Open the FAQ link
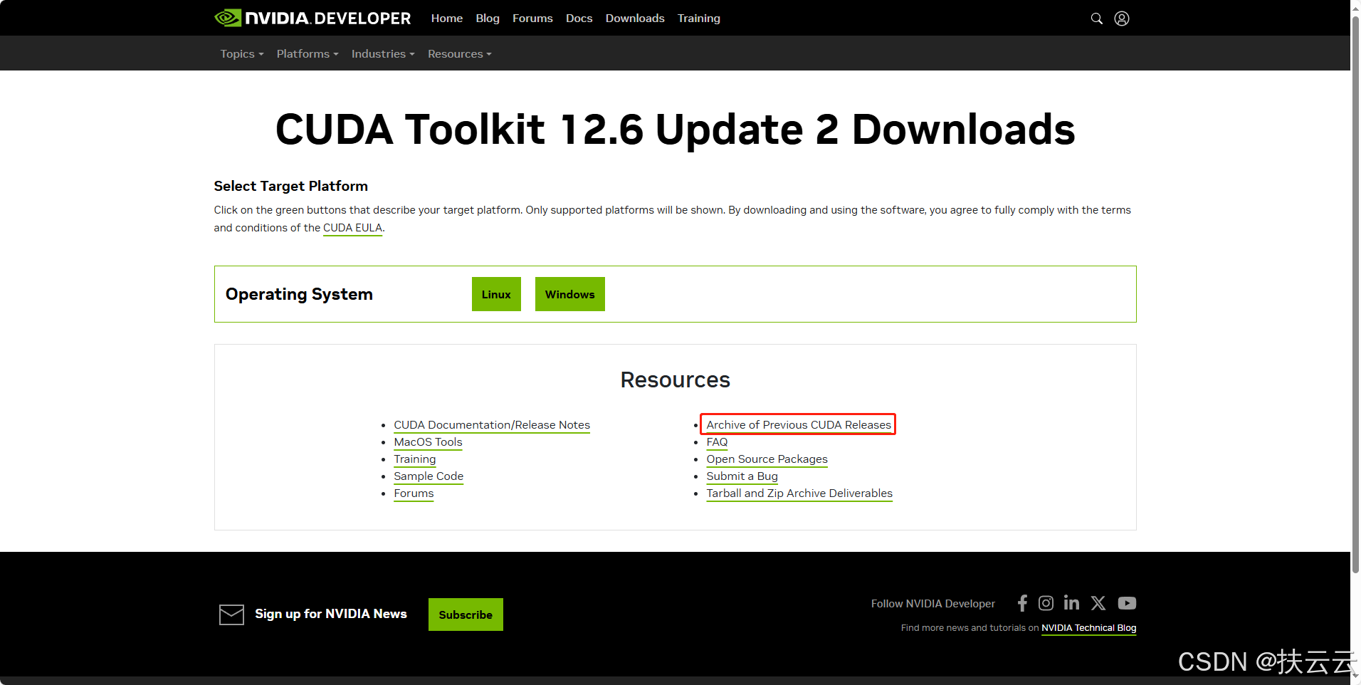Screen dimensions: 1361x685 point(717,442)
